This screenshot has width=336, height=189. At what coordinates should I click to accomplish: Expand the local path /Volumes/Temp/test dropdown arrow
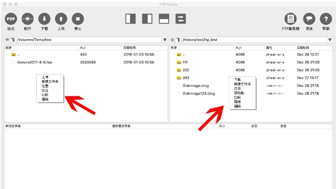[x=165, y=40]
